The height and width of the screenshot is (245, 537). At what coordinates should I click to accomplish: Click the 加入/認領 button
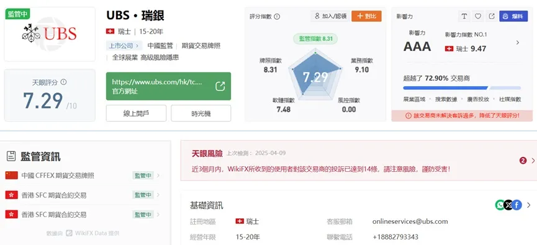point(330,16)
